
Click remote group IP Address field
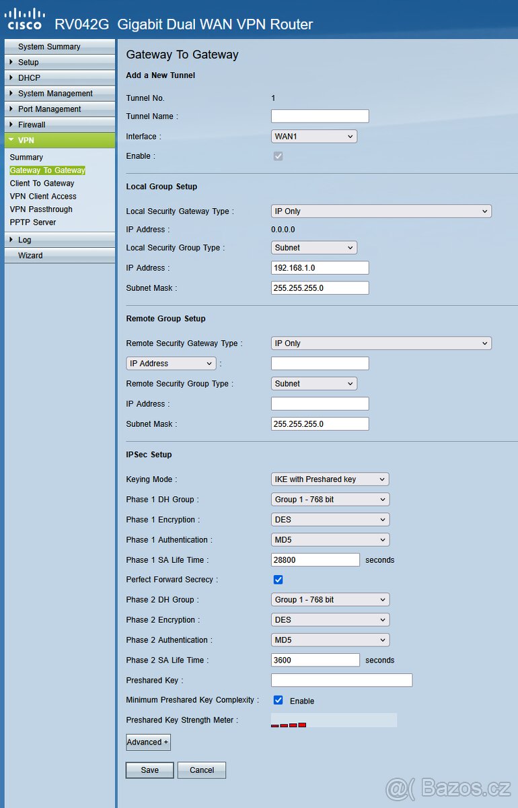coord(320,403)
